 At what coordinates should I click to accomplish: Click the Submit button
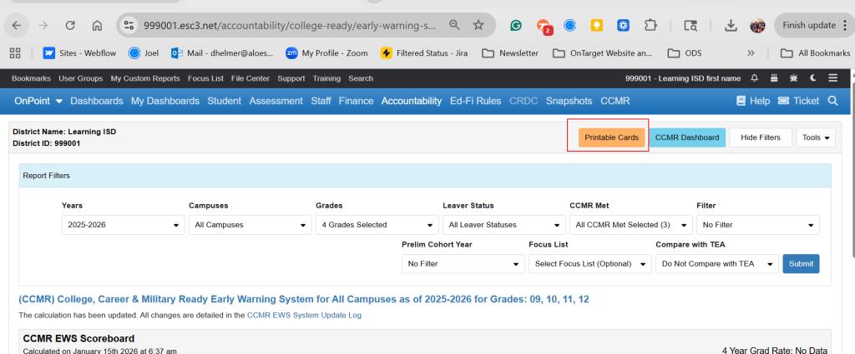(x=801, y=264)
